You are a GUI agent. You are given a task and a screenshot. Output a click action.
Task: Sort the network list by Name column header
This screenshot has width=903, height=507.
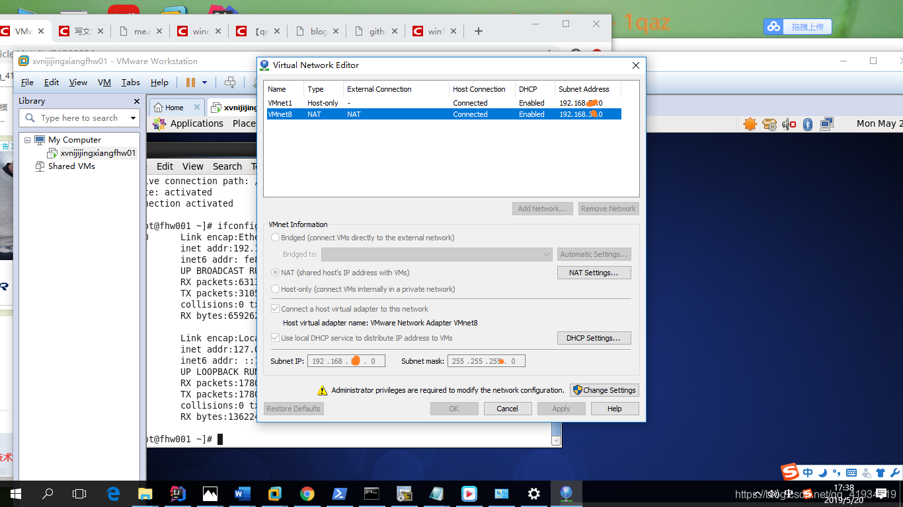coord(284,89)
